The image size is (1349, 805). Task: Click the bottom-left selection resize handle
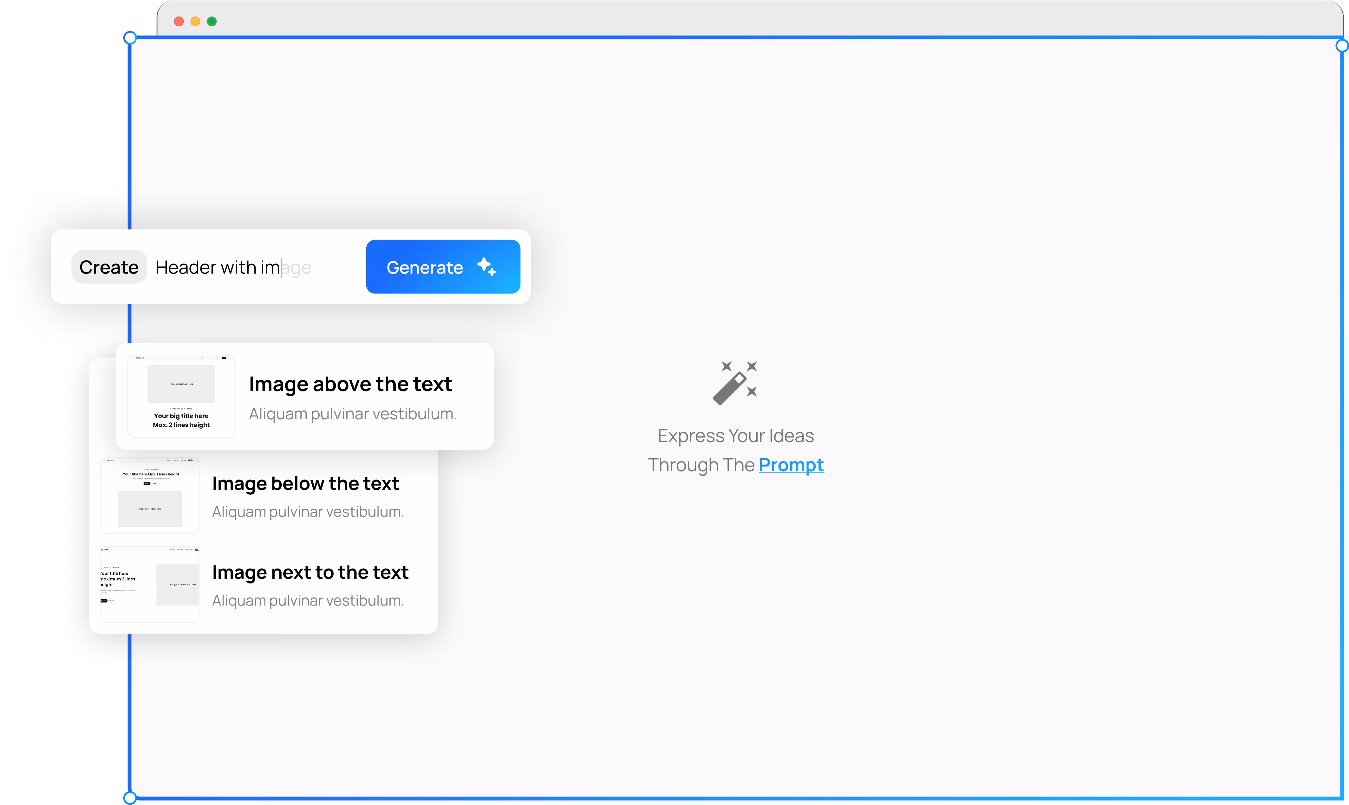tap(130, 797)
